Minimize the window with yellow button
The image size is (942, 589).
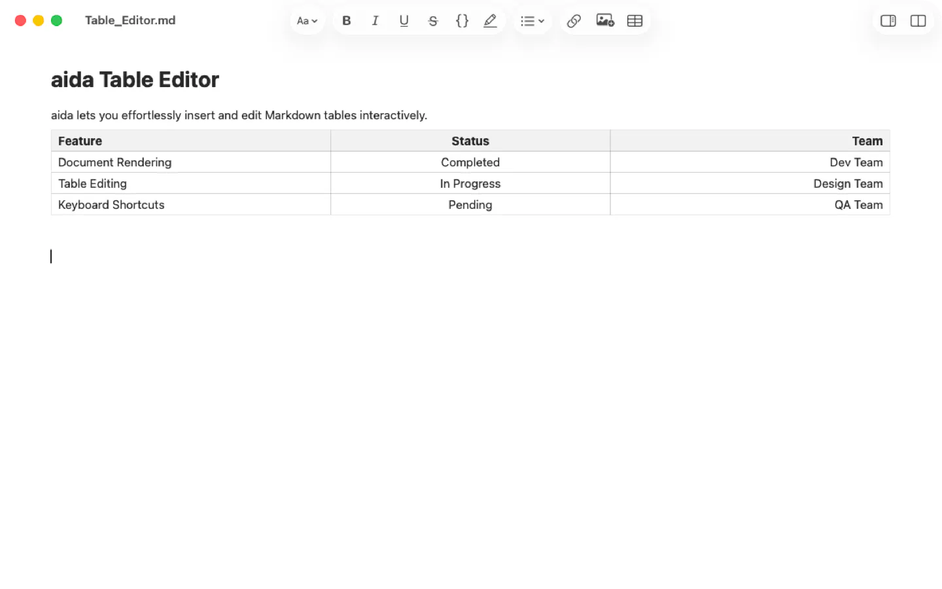point(39,20)
